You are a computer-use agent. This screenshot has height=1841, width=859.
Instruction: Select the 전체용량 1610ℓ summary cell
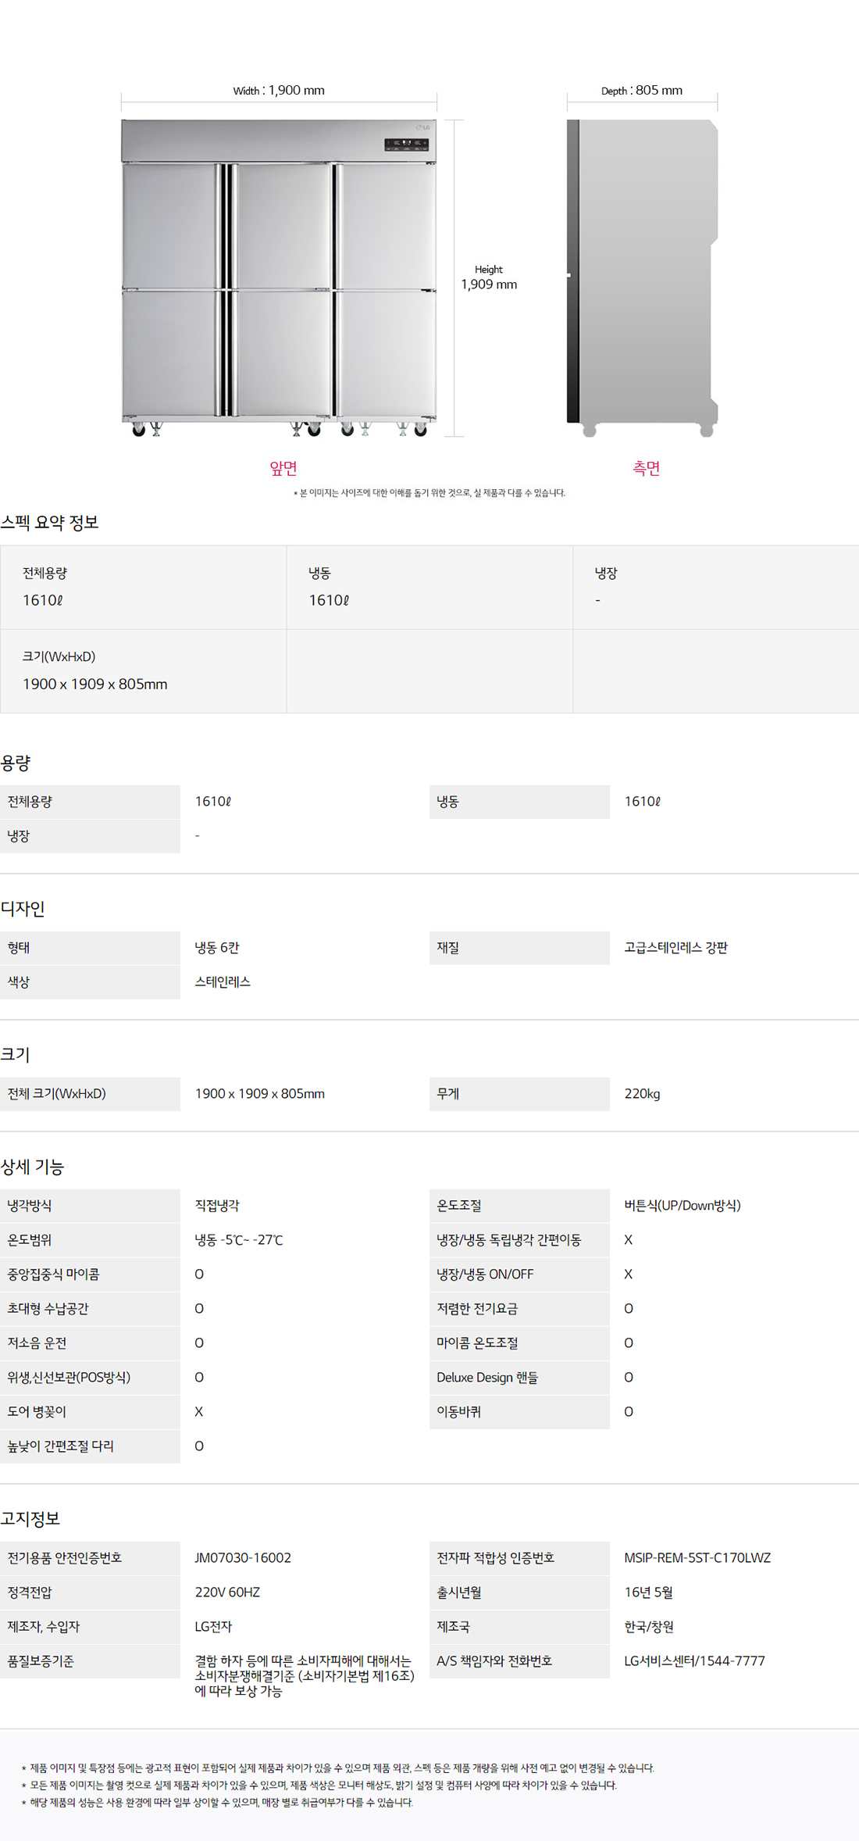pyautogui.click(x=144, y=588)
